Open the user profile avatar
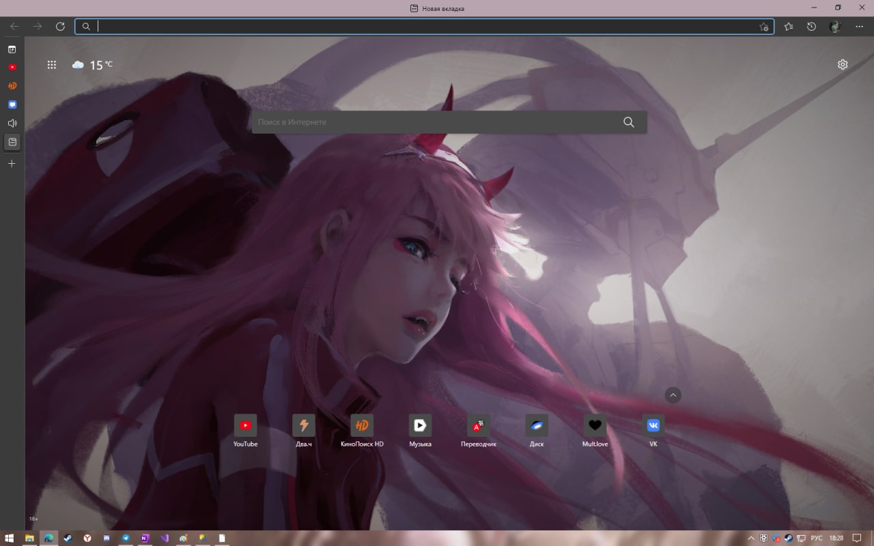Screen dimensions: 874x546 click(835, 27)
